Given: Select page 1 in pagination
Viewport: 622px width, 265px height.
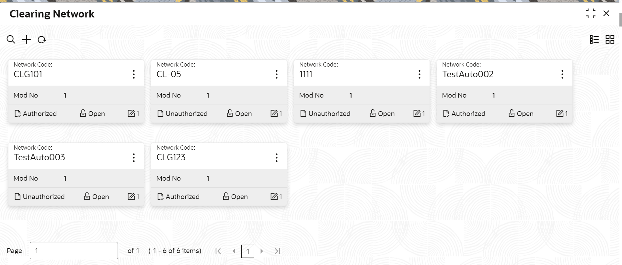Looking at the screenshot, I should pos(248,251).
